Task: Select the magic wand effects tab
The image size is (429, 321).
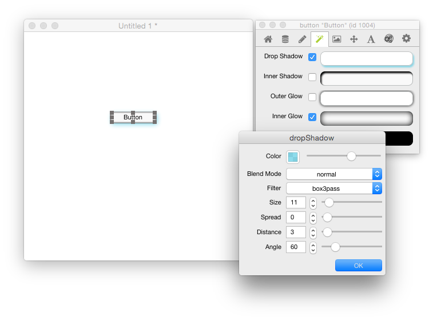Action: [x=319, y=39]
